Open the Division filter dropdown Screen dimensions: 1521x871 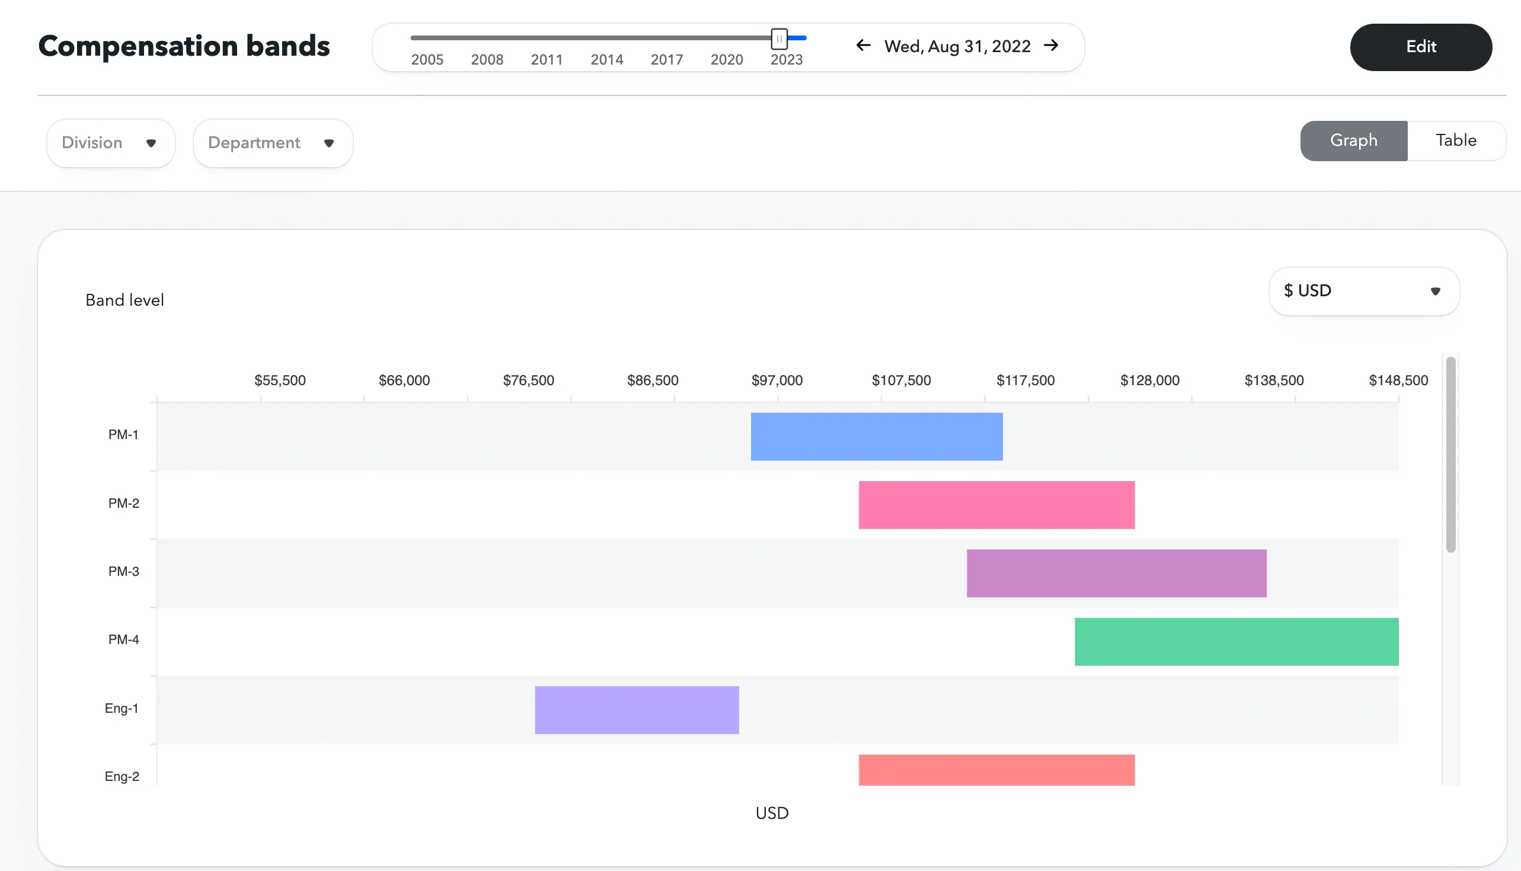pos(111,143)
